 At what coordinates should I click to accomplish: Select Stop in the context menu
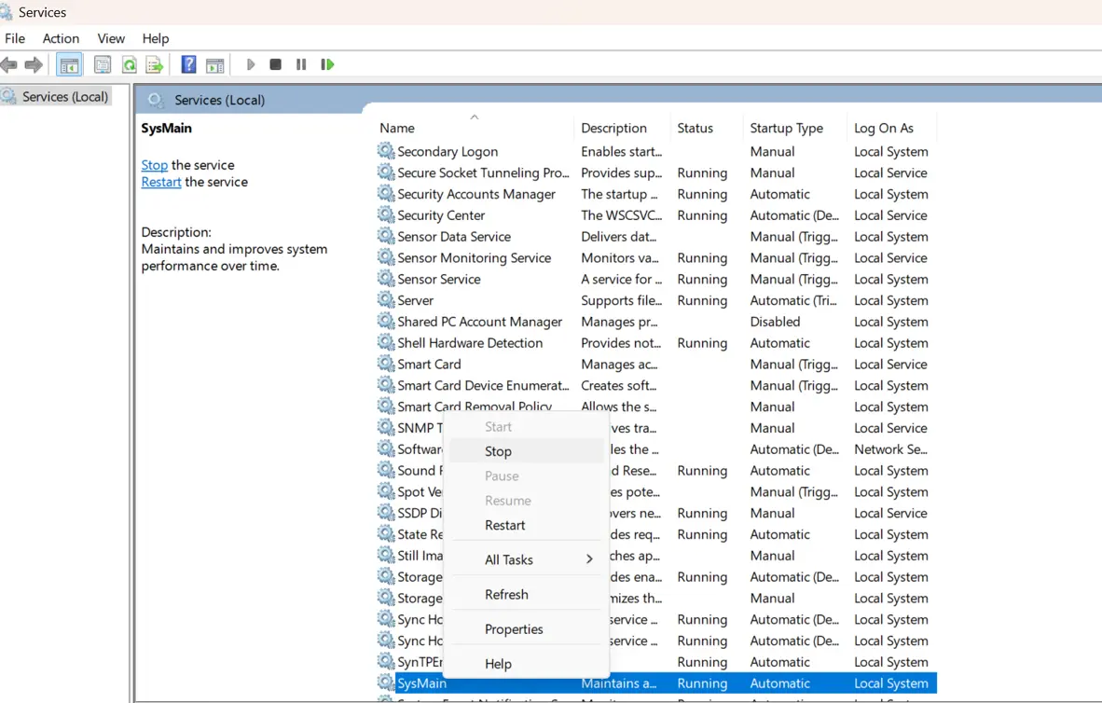(x=498, y=451)
